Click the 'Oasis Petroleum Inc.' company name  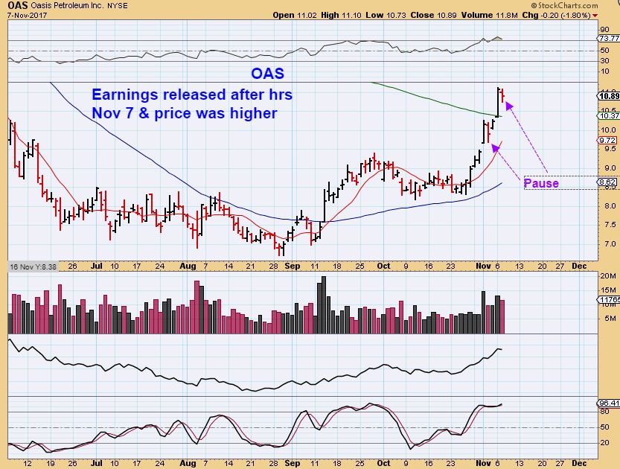click(x=67, y=6)
